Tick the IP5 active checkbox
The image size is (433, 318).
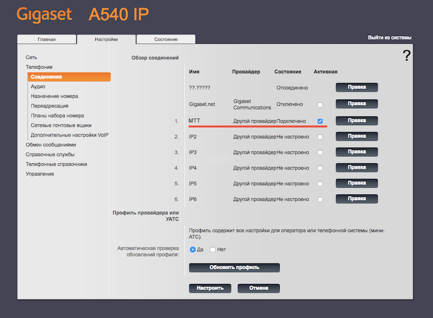coord(320,184)
